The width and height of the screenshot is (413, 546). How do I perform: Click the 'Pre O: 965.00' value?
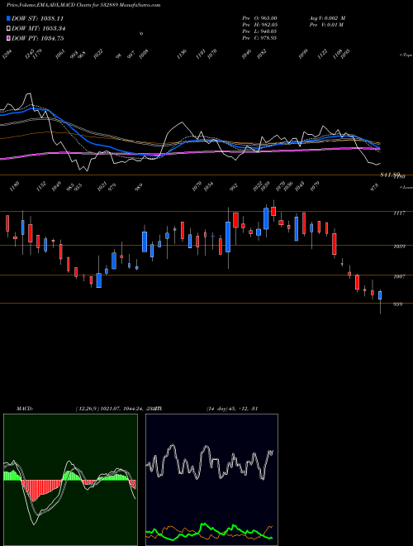point(259,17)
